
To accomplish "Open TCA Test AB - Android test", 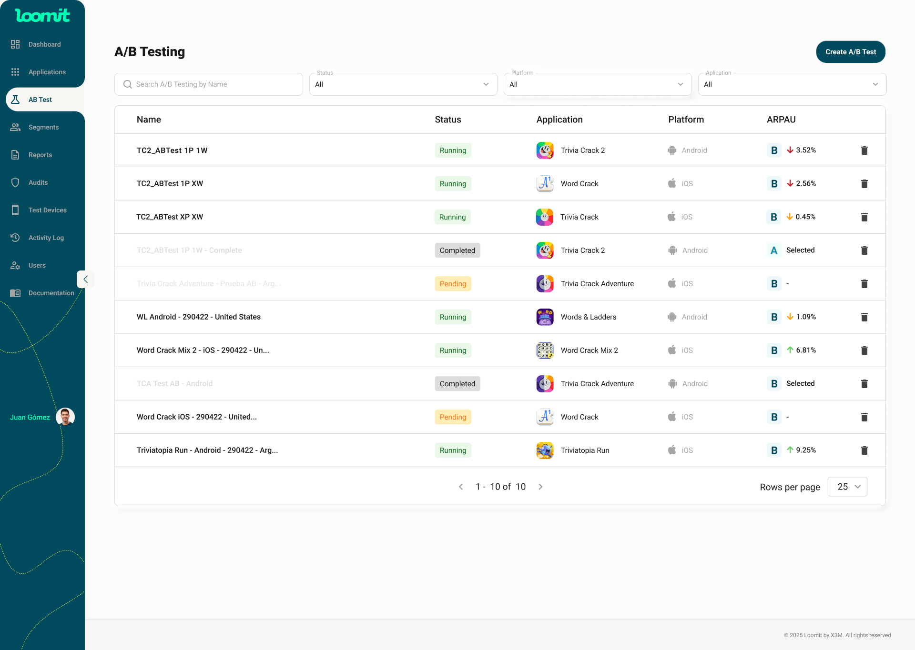I will tap(174, 384).
